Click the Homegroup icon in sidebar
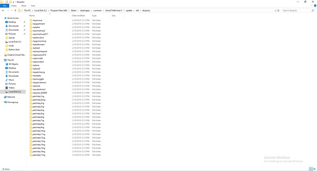 5,102
